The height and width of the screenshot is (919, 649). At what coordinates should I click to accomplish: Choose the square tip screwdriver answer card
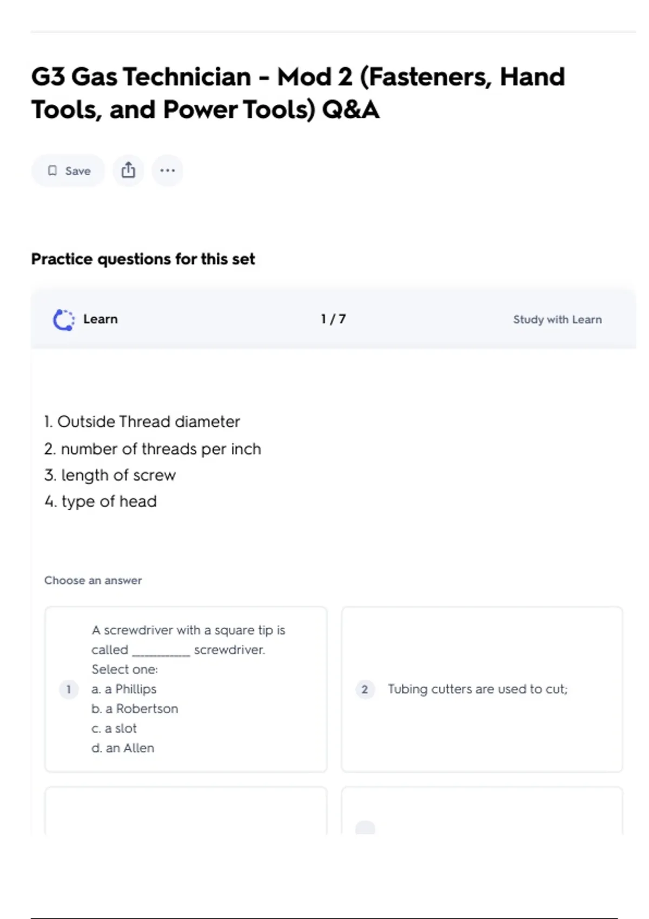tap(186, 689)
